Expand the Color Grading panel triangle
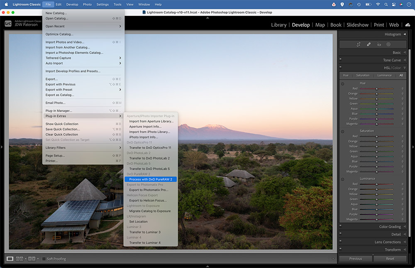This screenshot has width=415, height=268. pyautogui.click(x=404, y=227)
